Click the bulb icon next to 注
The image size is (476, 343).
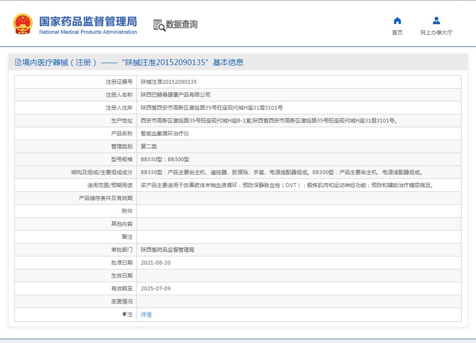pyautogui.click(x=124, y=314)
